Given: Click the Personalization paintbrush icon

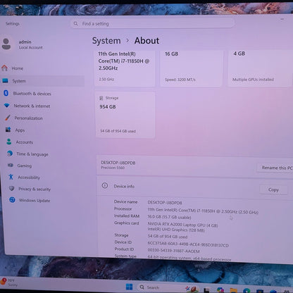Looking at the screenshot, I should click(x=8, y=118).
